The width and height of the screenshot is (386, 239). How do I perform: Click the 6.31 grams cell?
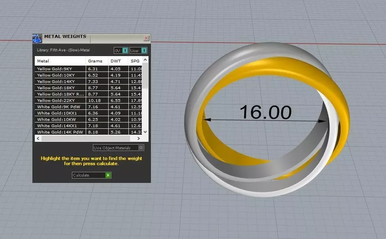97,69
